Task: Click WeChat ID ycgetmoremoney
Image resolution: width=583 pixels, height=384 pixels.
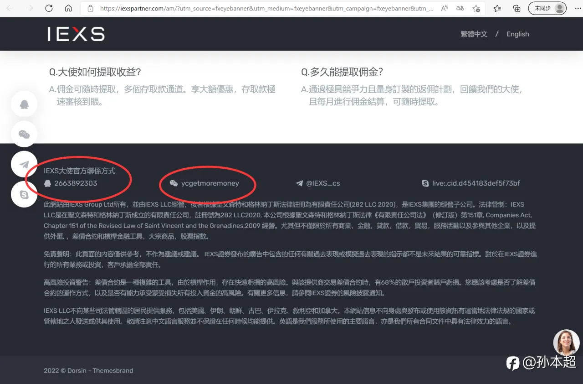Action: 210,183
